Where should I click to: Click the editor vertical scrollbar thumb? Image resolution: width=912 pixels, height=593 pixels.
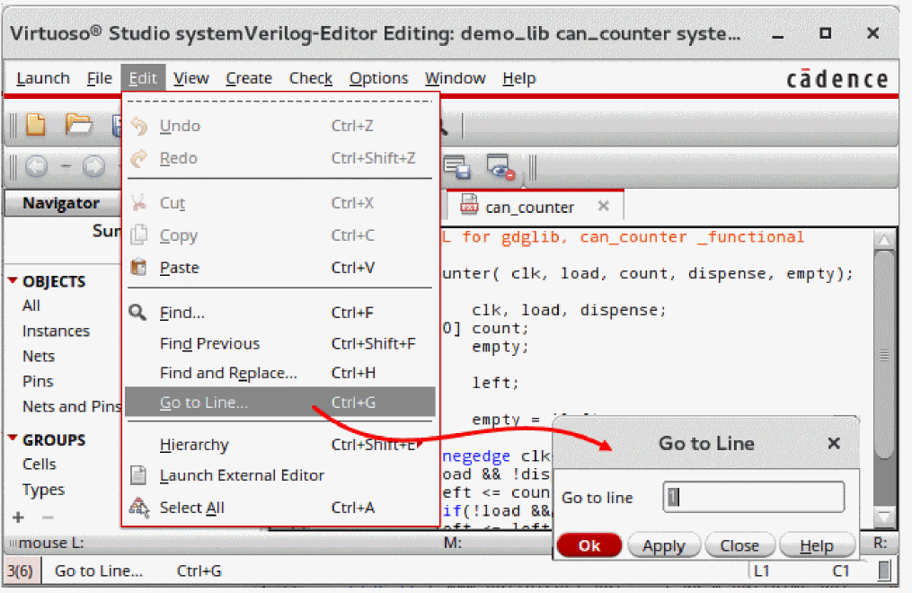tap(884, 355)
